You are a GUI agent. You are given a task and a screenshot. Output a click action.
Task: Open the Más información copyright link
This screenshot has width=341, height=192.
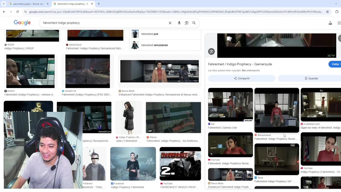click(251, 70)
